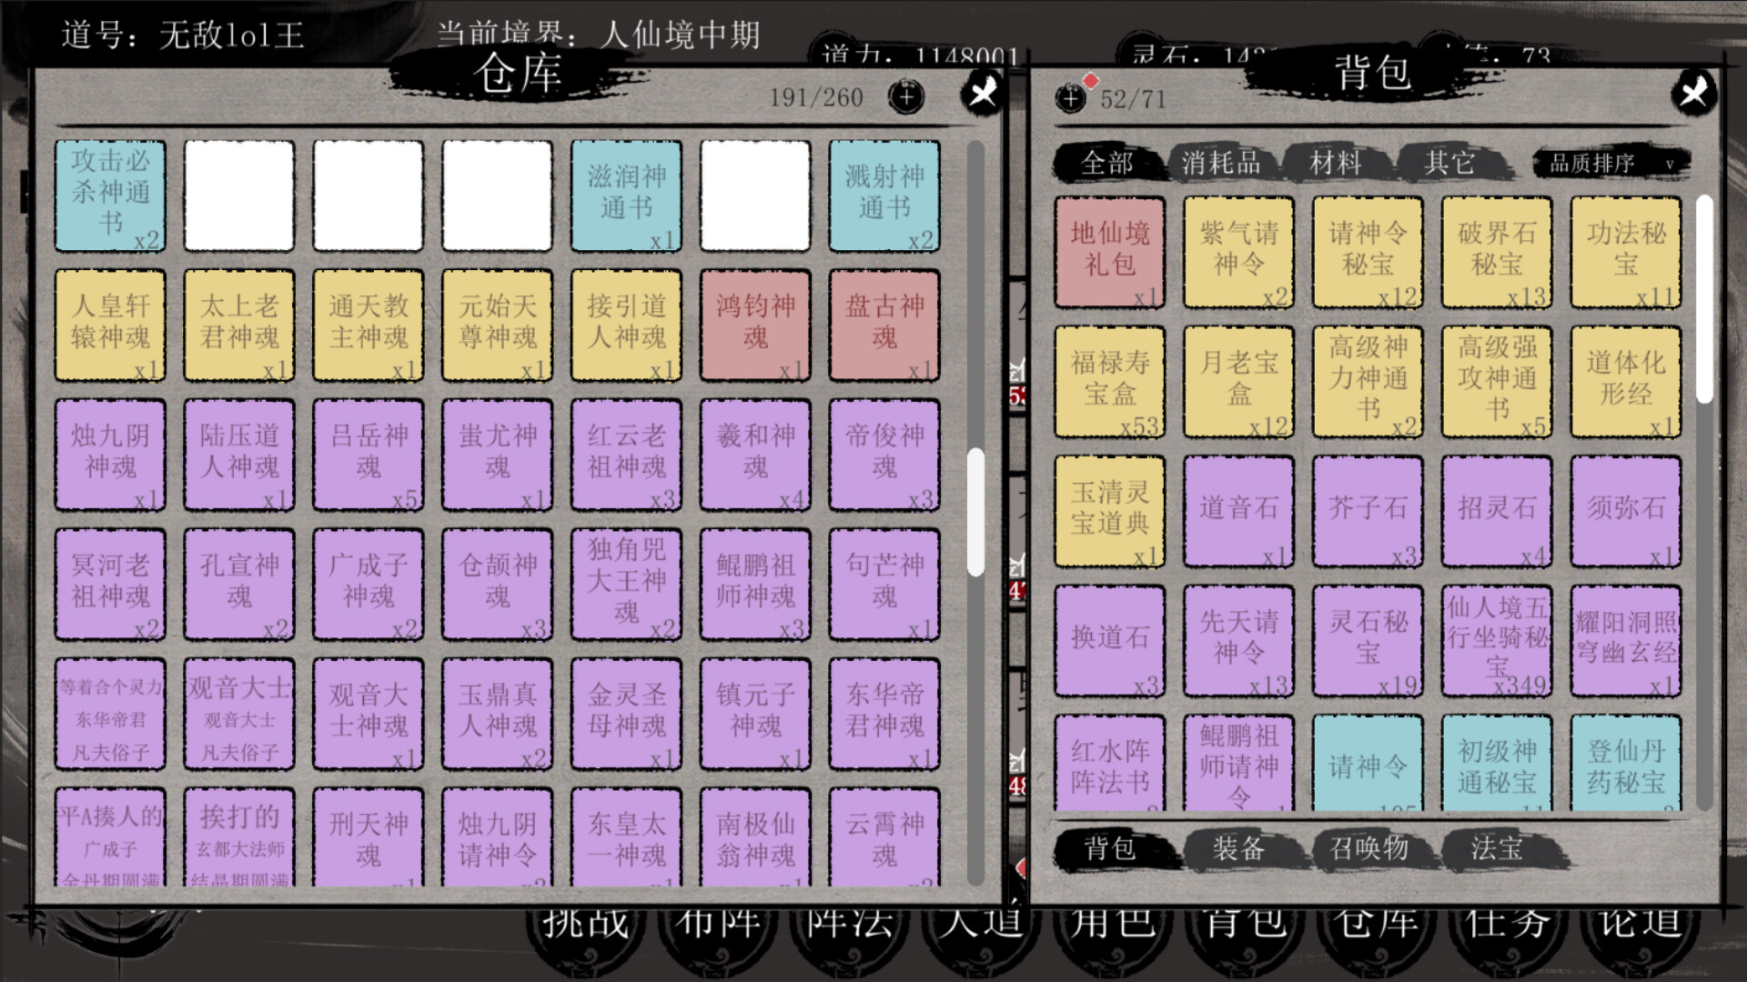Select the 太上老君神魂 soul item
This screenshot has width=1747, height=982.
238,325
